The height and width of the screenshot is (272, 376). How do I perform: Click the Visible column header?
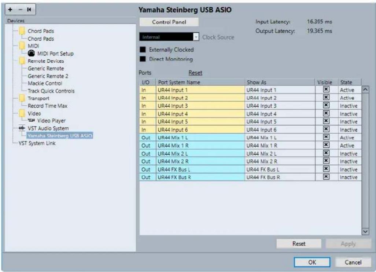tap(327, 82)
